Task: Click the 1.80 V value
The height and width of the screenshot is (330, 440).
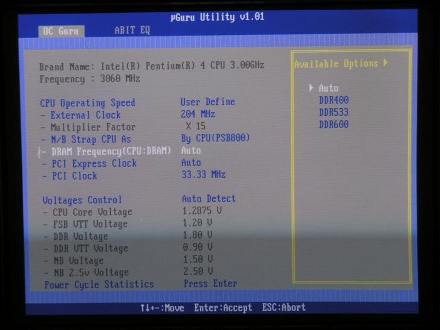Action: tap(198, 235)
